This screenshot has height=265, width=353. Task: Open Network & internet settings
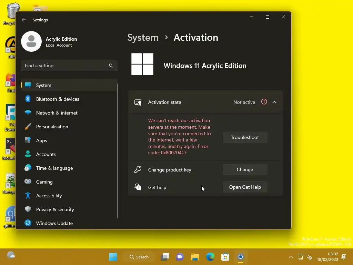[69, 113]
